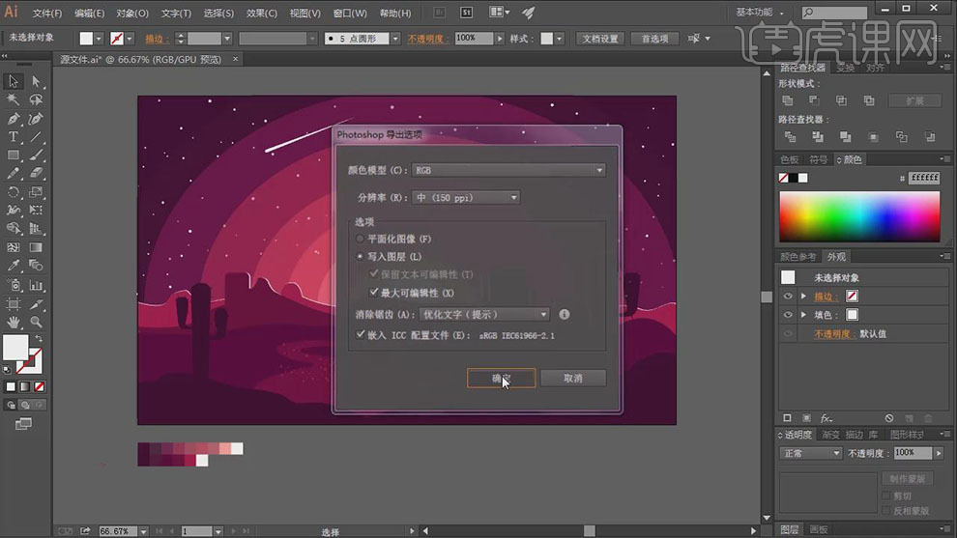Viewport: 957px width, 538px height.
Task: Click Unite shape mode in Pathfinder
Action: click(787, 100)
